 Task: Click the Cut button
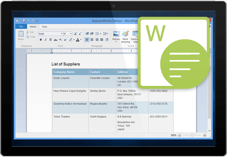tap(30, 32)
